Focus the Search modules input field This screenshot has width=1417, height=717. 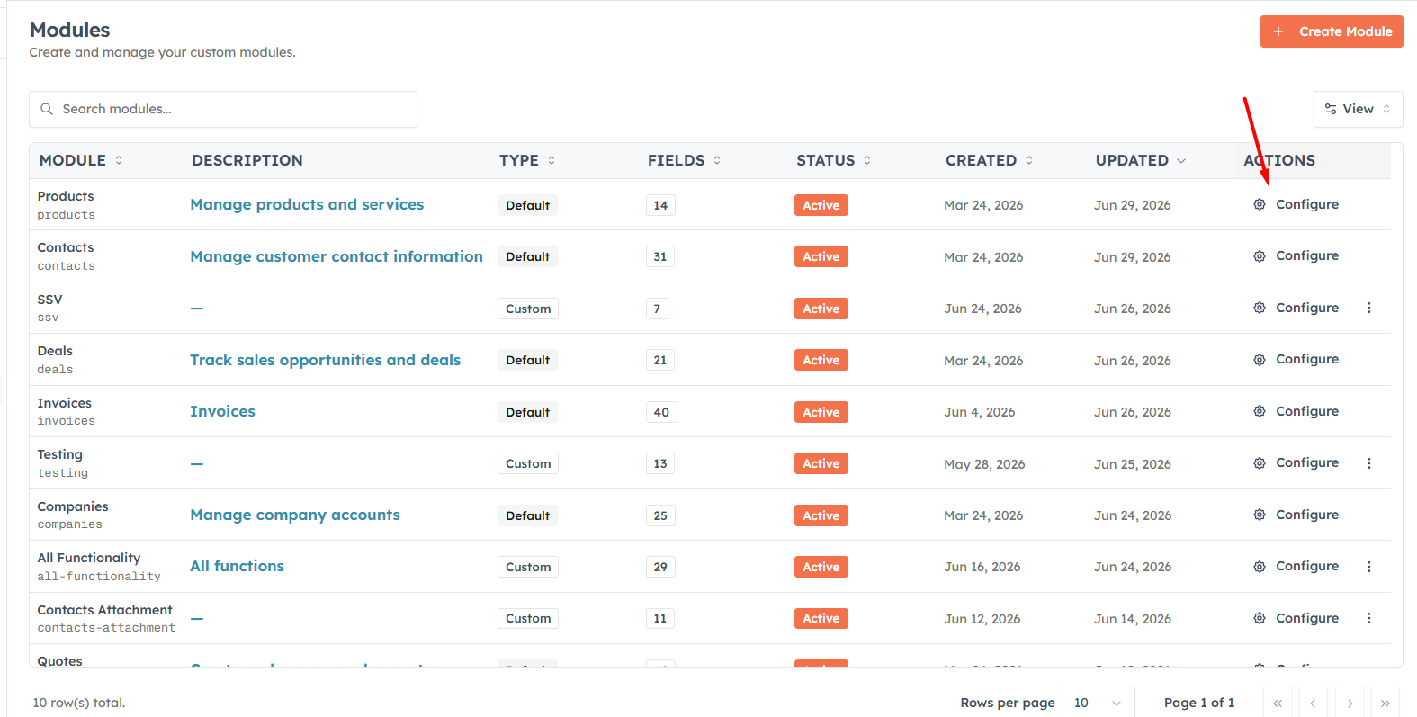(223, 109)
